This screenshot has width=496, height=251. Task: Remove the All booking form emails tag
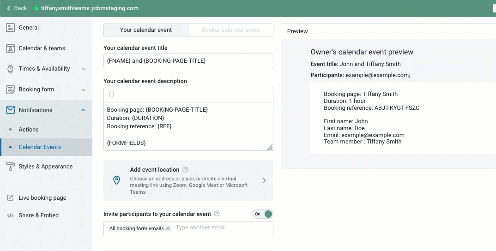click(168, 228)
